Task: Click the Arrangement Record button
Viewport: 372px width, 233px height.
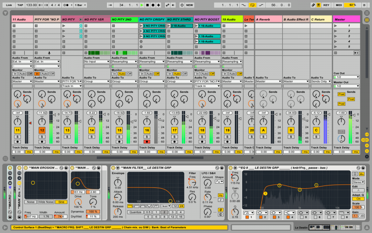Action: 153,5
